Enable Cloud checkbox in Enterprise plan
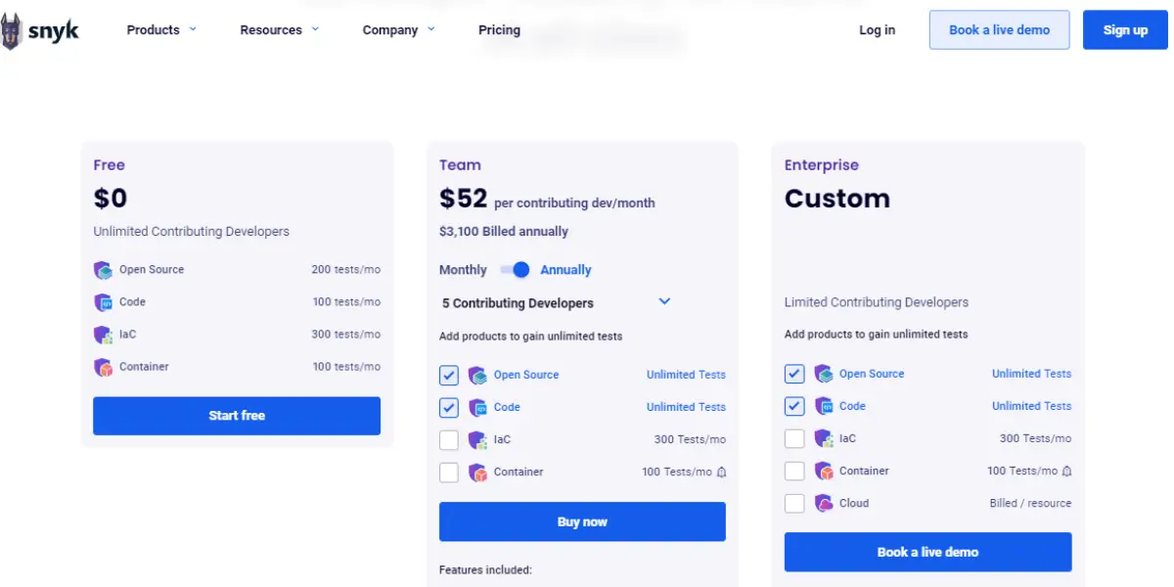The width and height of the screenshot is (1174, 587). click(x=794, y=504)
